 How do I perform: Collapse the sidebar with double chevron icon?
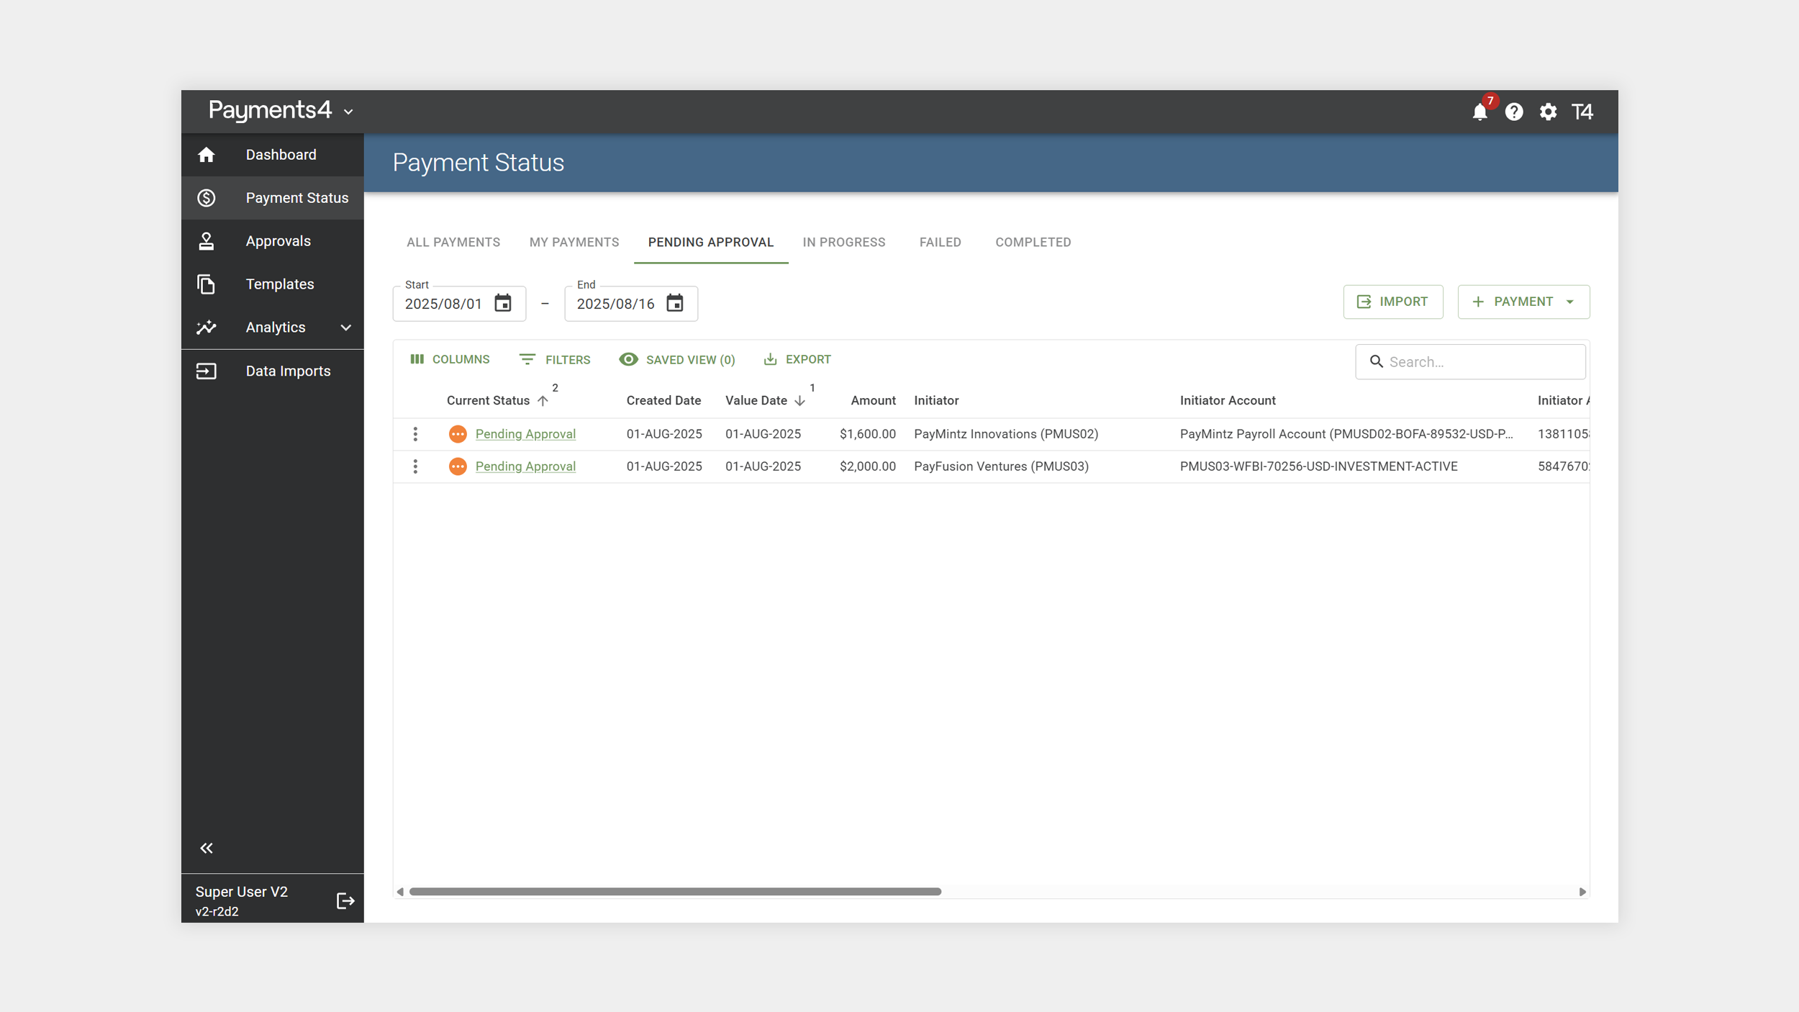point(207,848)
